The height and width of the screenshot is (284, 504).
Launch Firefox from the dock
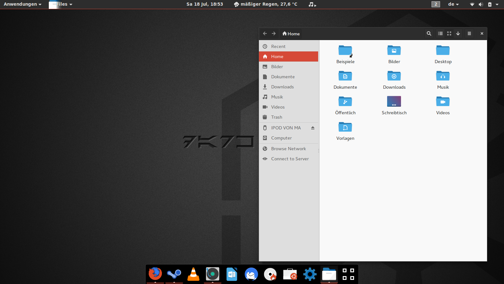pos(155,274)
